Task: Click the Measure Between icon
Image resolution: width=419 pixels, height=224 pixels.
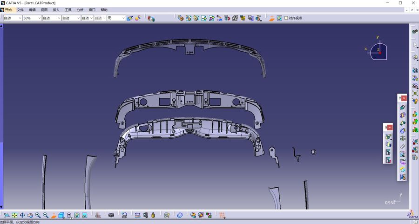Action: pos(137,215)
